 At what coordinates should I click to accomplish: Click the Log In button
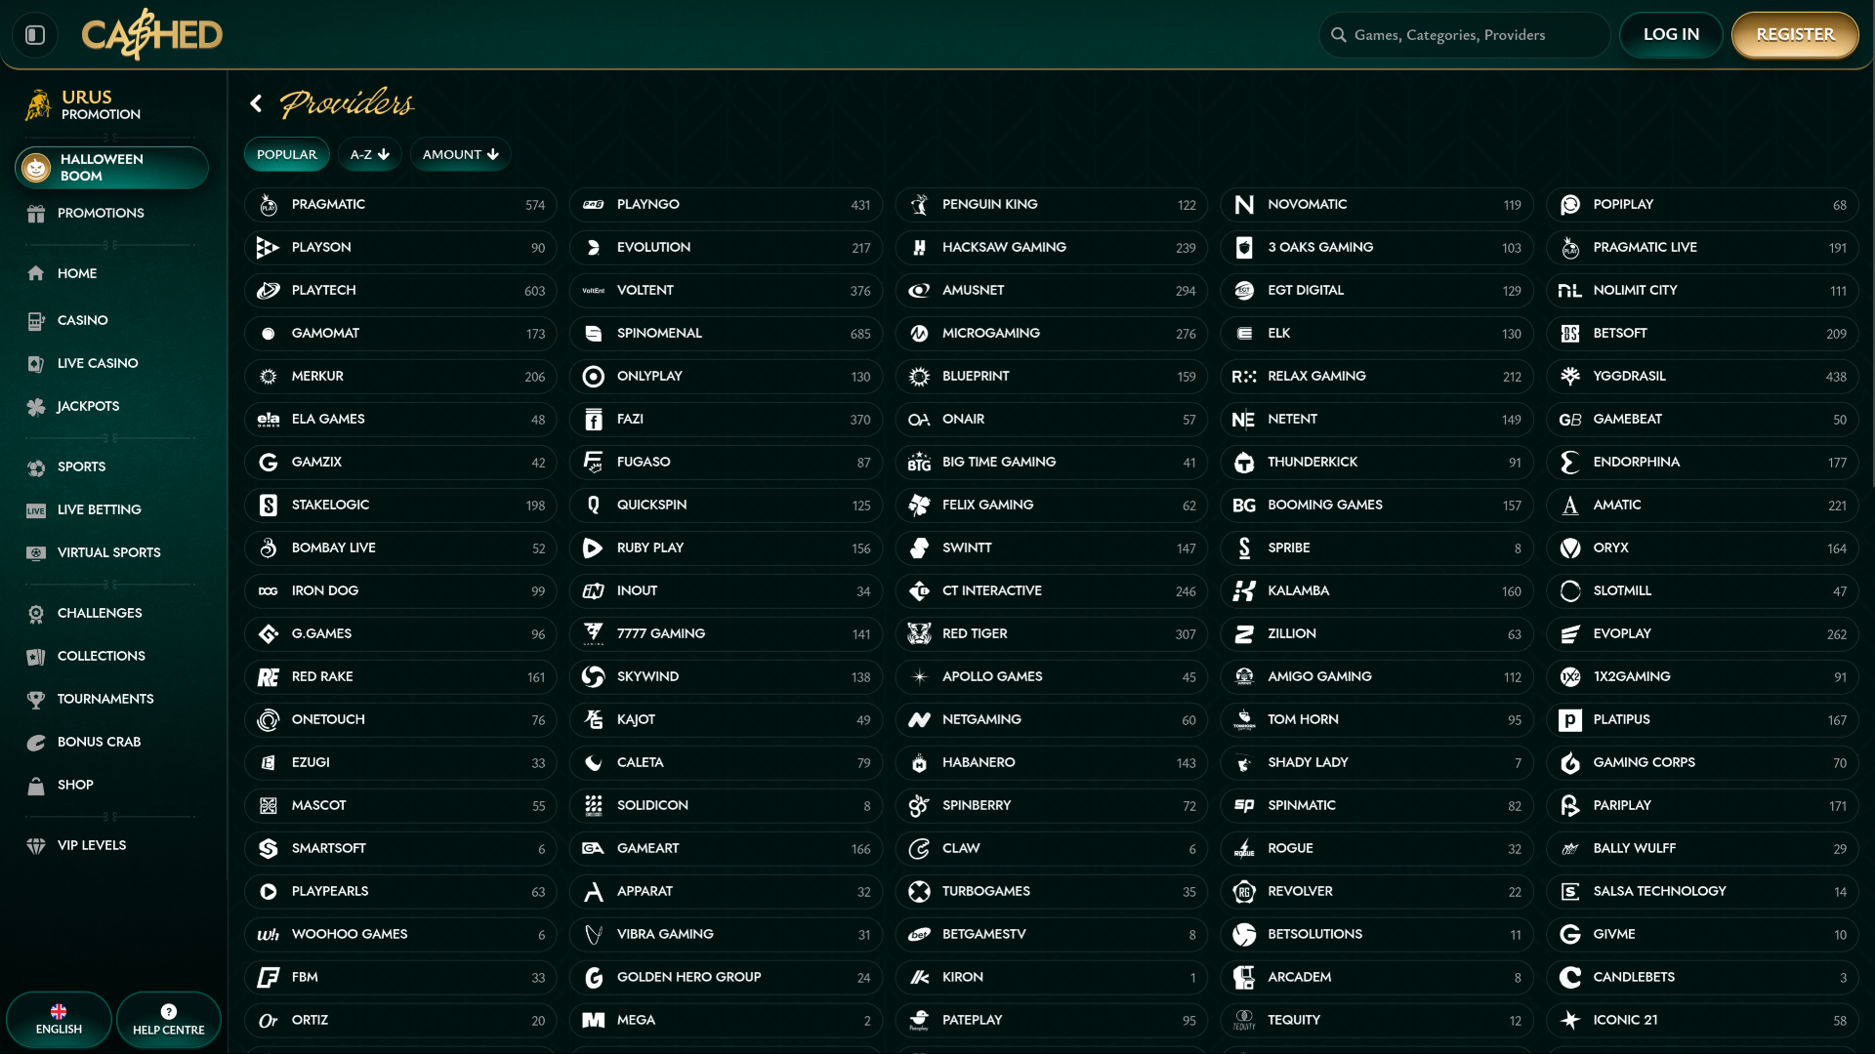1670,35
